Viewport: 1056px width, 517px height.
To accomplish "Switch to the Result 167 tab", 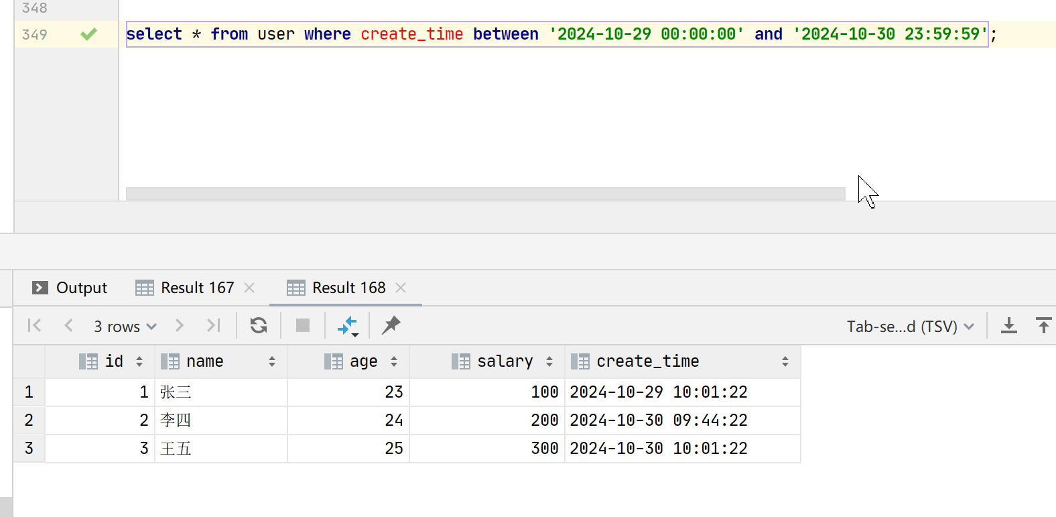I will click(x=197, y=288).
